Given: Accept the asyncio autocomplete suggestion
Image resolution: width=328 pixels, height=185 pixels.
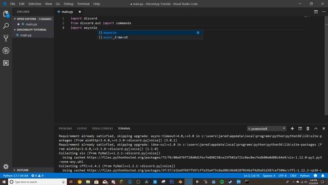Looking at the screenshot, I should pyautogui.click(x=150, y=33).
